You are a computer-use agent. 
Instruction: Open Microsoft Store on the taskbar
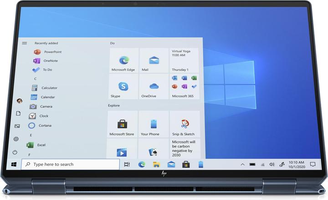(186, 165)
